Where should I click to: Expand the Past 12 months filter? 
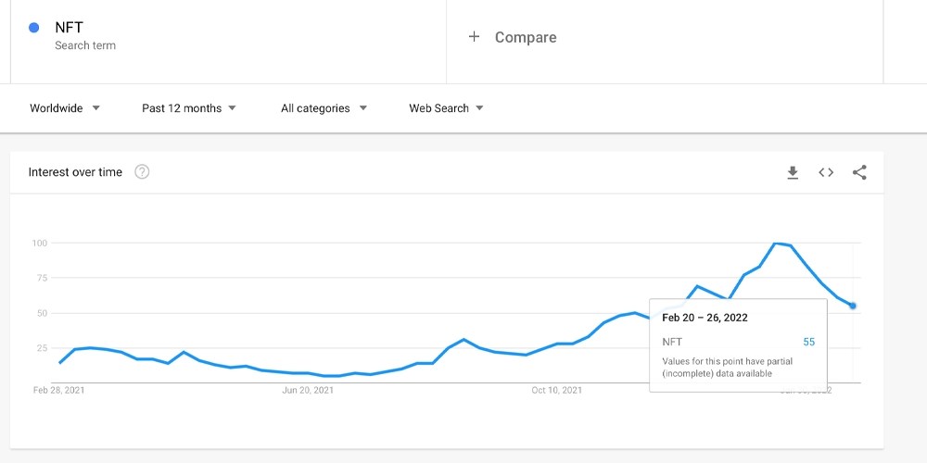point(188,108)
